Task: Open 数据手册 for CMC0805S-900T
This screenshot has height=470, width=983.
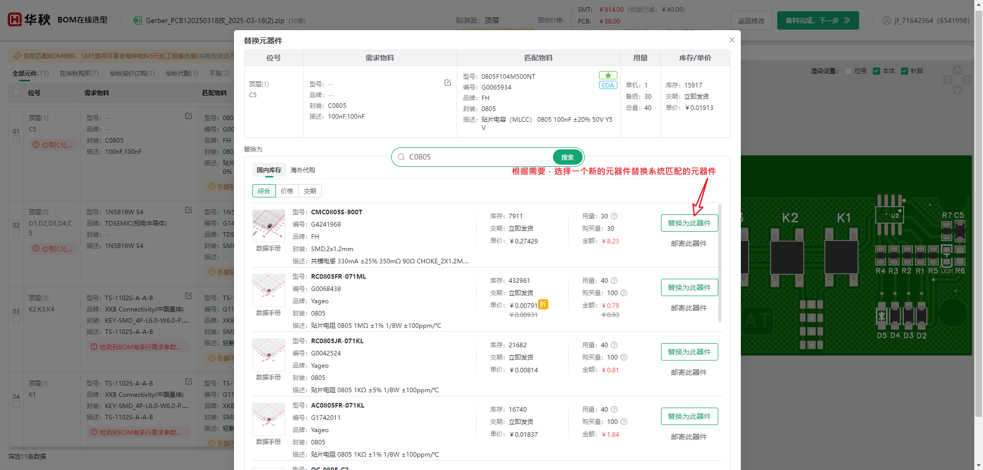Action: point(268,249)
